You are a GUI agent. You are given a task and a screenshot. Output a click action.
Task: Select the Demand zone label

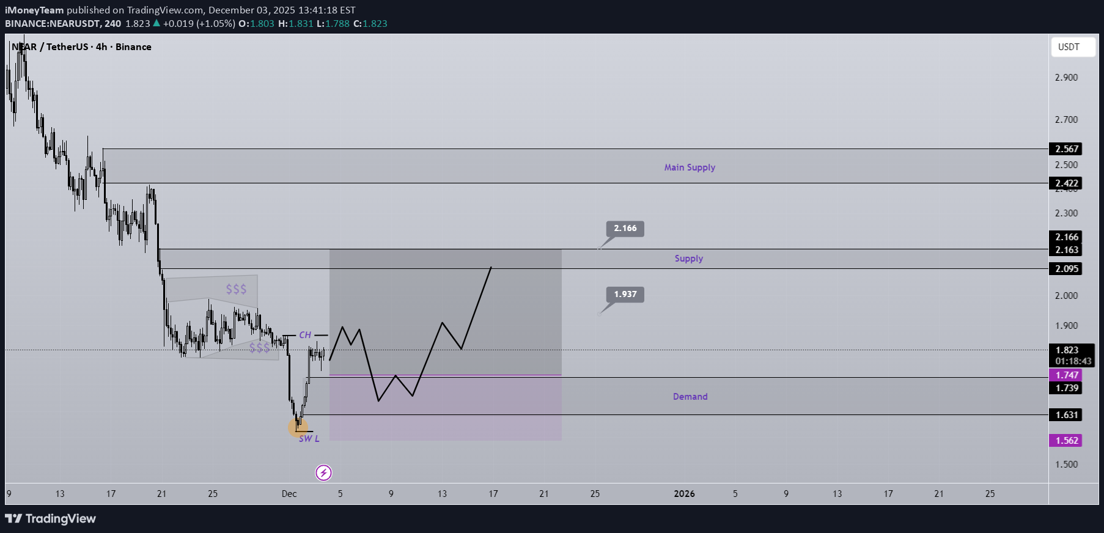pos(690,397)
